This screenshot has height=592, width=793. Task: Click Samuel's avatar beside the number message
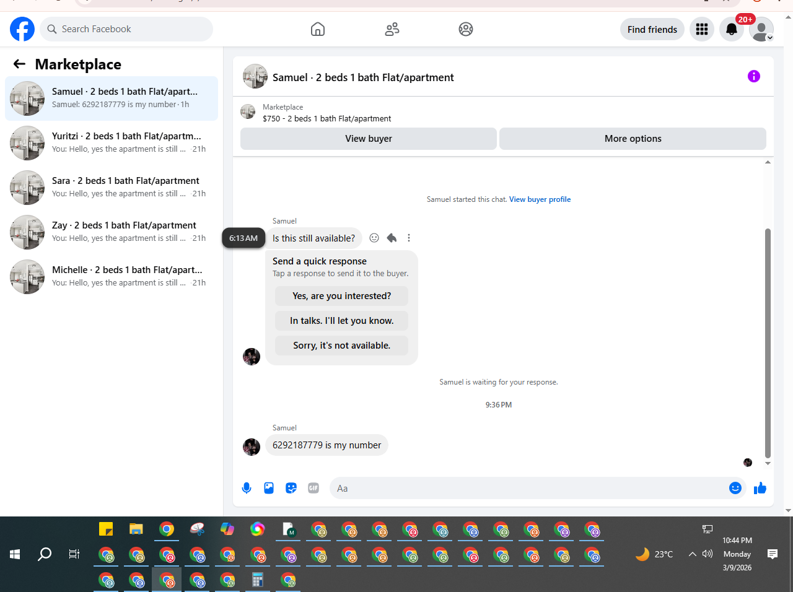point(252,447)
